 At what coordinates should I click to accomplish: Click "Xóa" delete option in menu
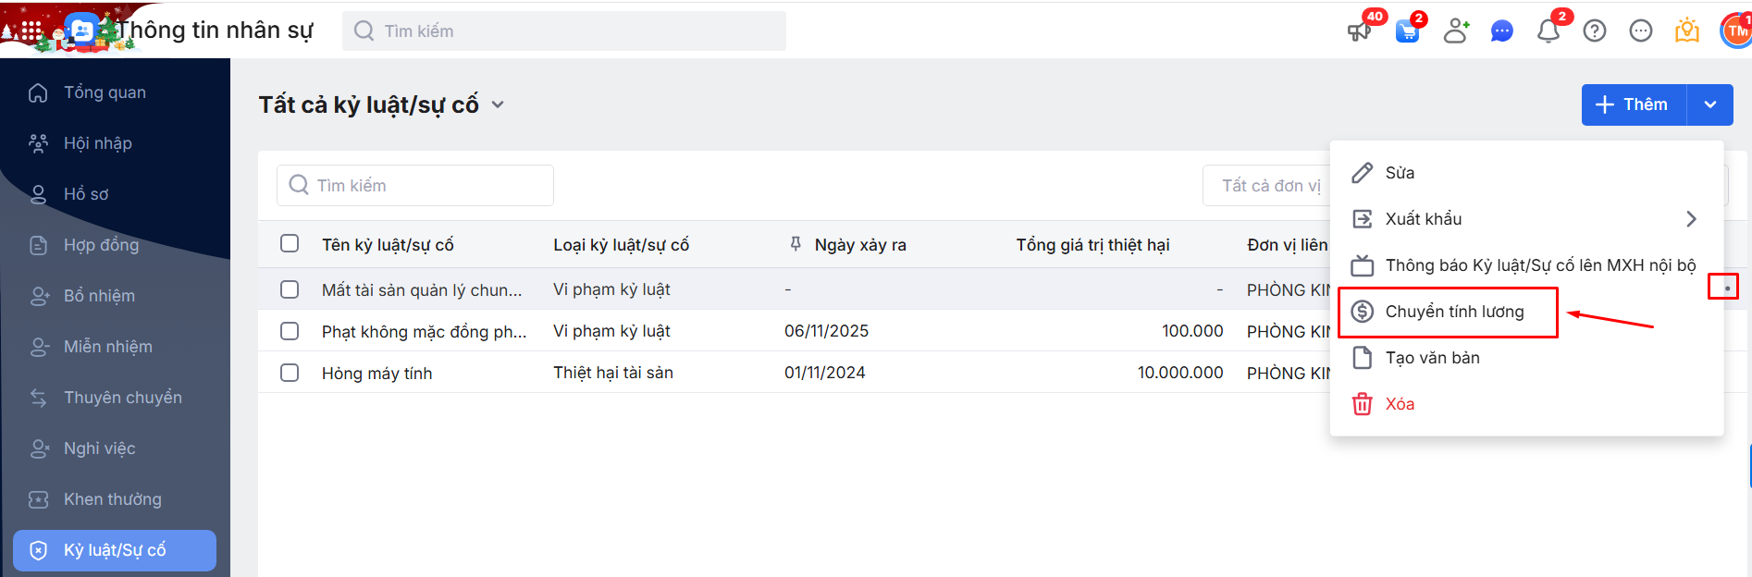1400,404
